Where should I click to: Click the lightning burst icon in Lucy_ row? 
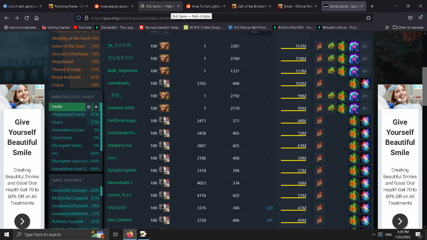pyautogui.click(x=365, y=158)
